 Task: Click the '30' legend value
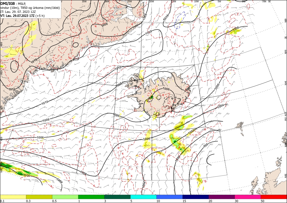click(237, 201)
